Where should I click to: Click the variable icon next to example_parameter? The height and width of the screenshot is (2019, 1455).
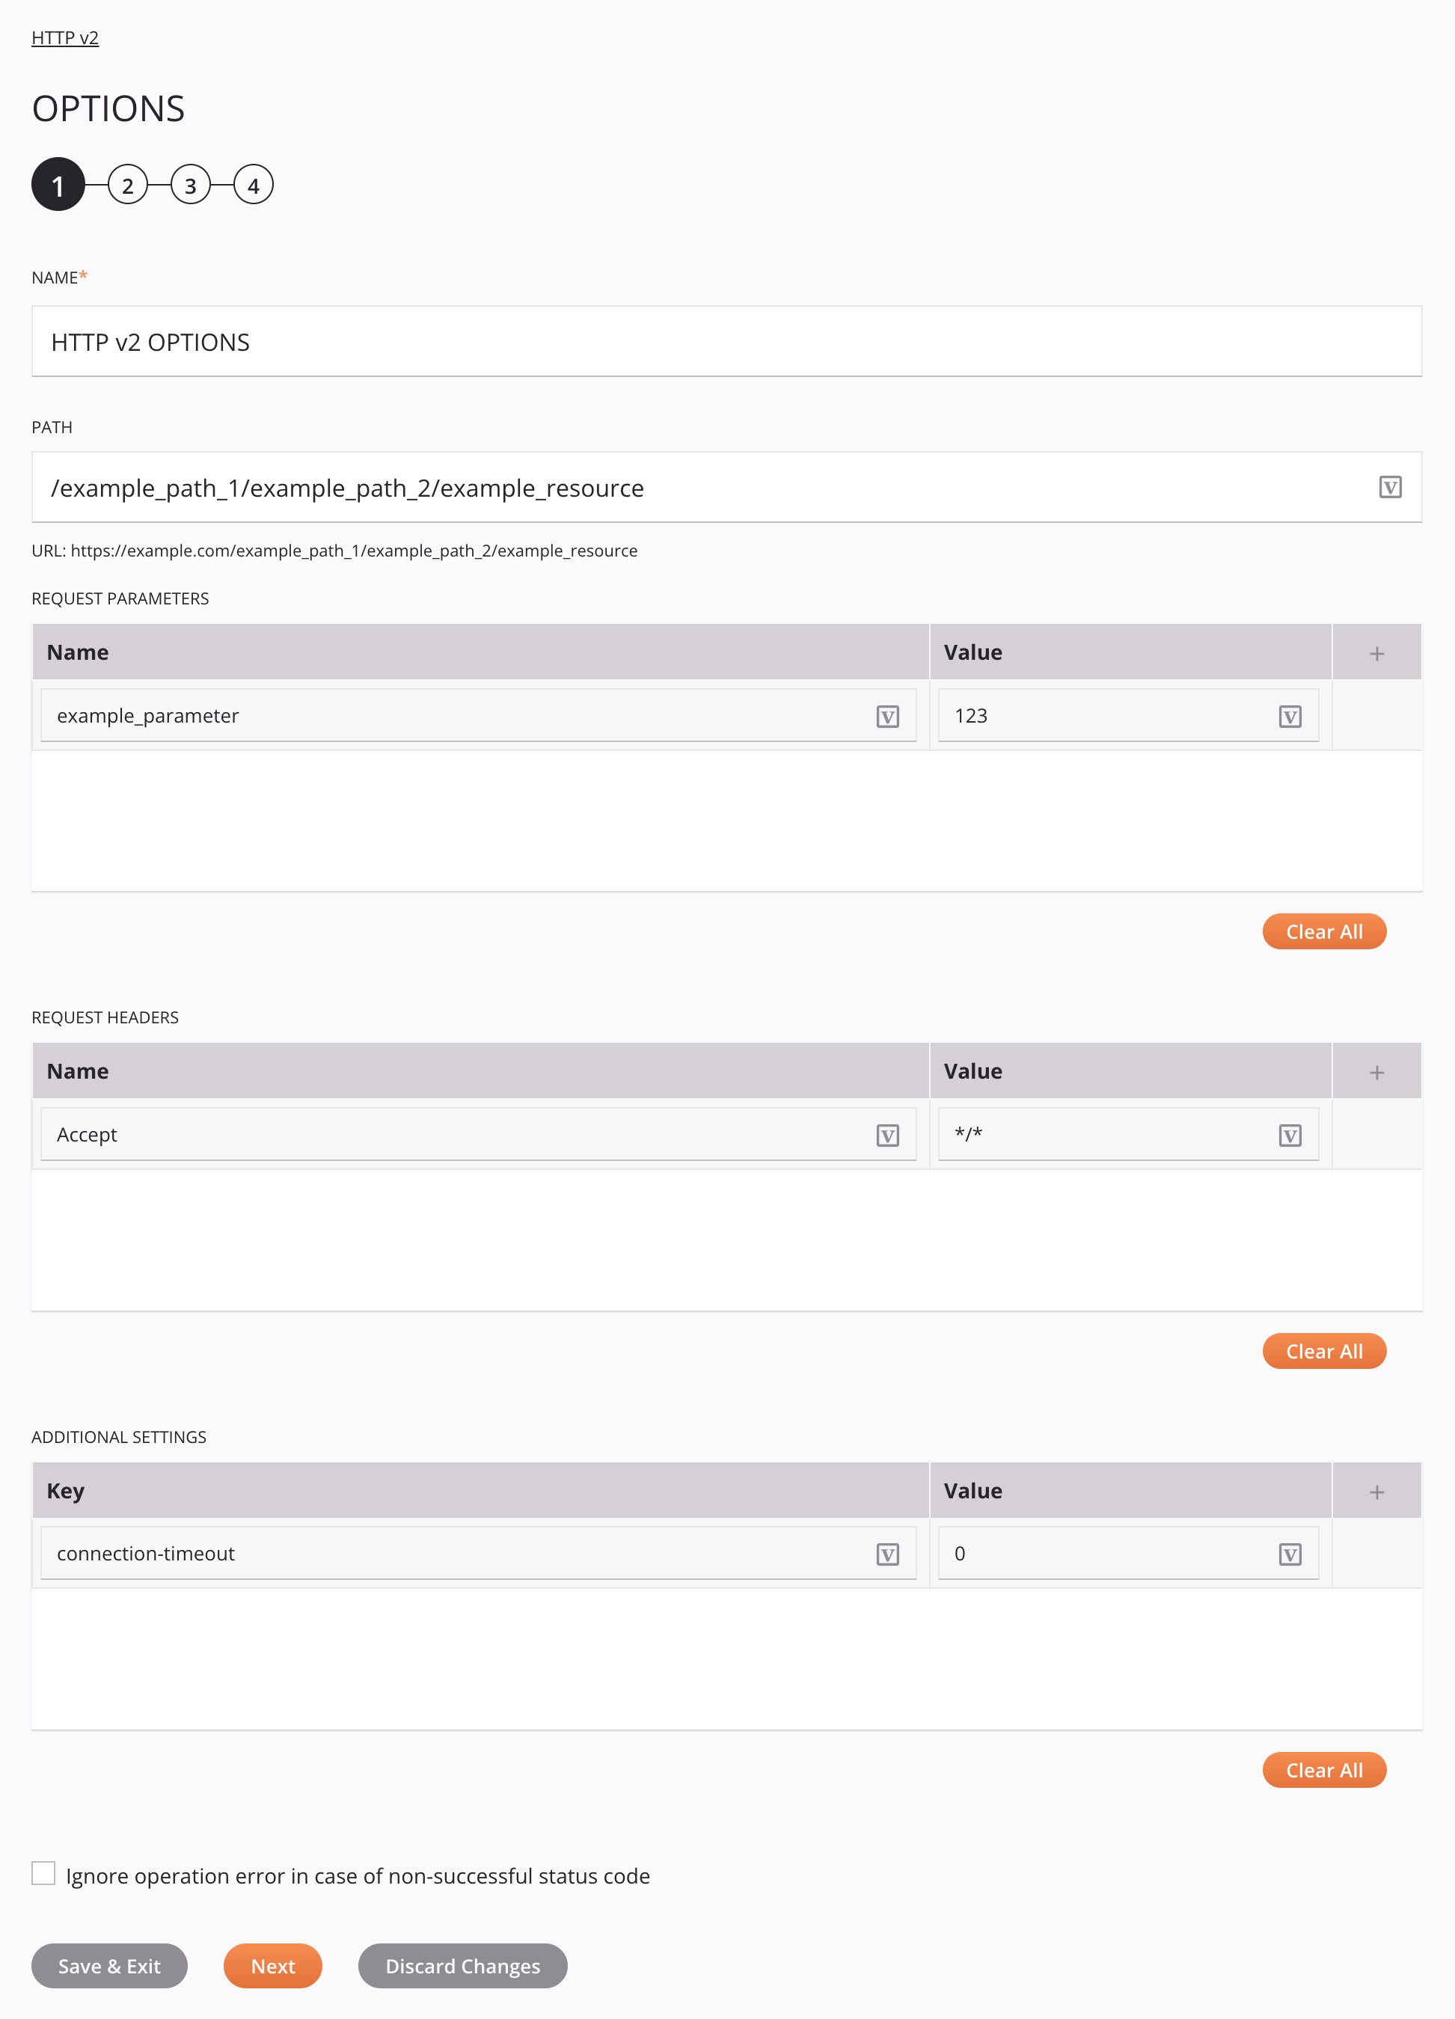889,717
